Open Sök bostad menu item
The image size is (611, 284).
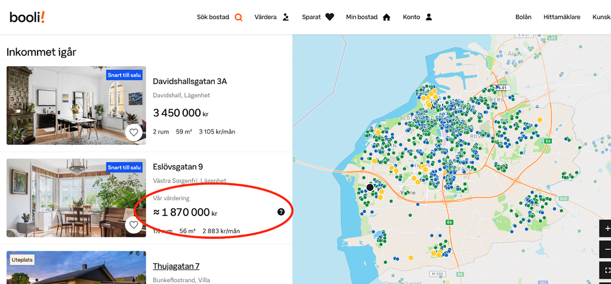click(213, 17)
